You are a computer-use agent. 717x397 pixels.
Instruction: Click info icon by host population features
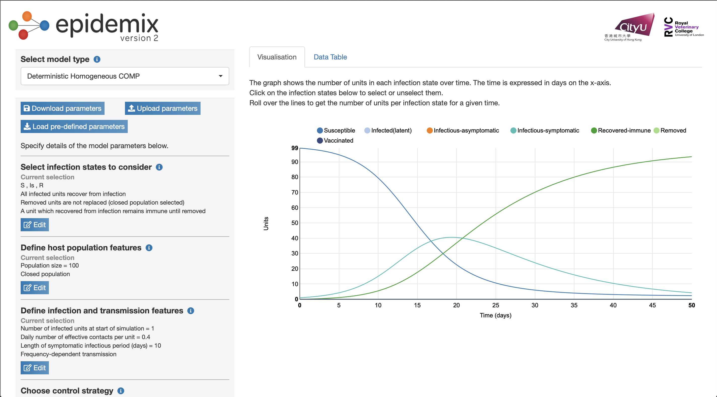[149, 248]
